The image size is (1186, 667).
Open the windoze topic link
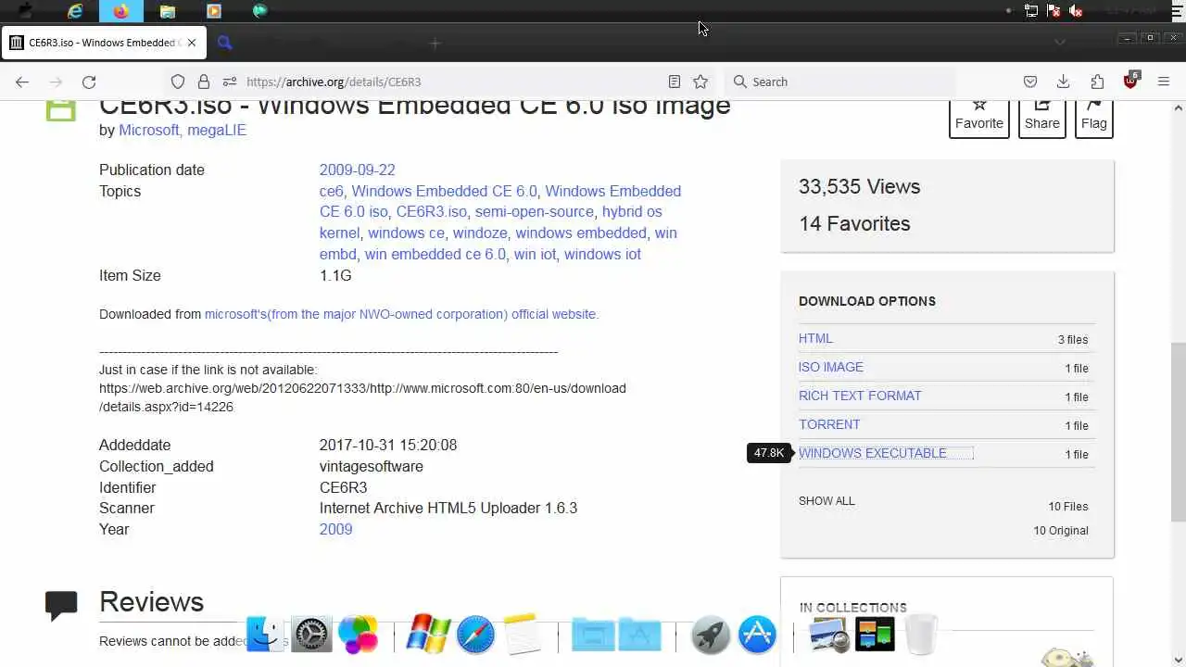[x=480, y=233]
